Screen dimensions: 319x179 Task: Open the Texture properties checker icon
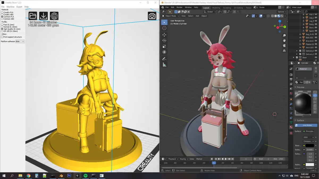pos(291,133)
